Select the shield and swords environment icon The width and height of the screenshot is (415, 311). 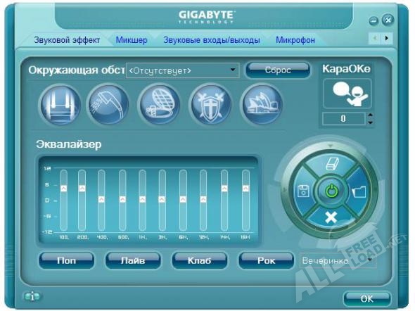[x=211, y=104]
